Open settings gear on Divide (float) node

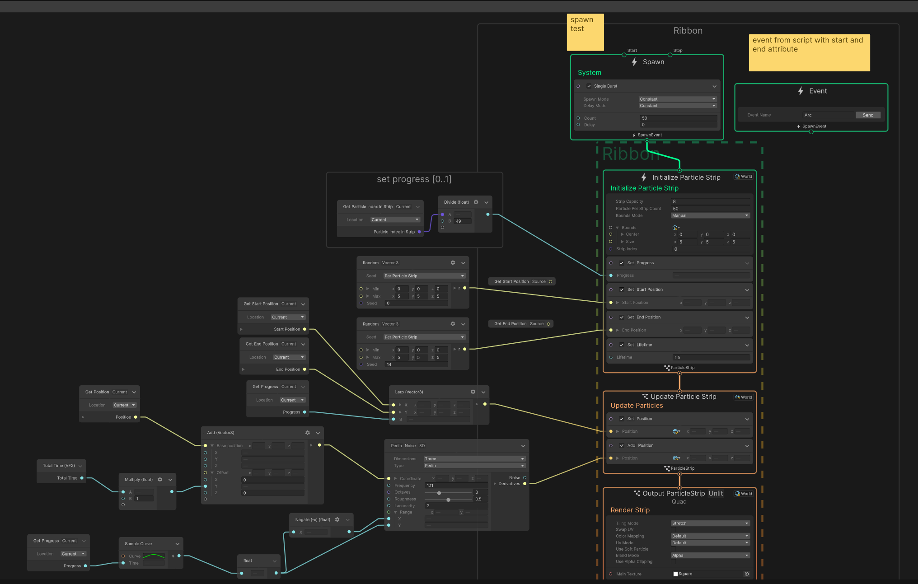click(x=476, y=202)
